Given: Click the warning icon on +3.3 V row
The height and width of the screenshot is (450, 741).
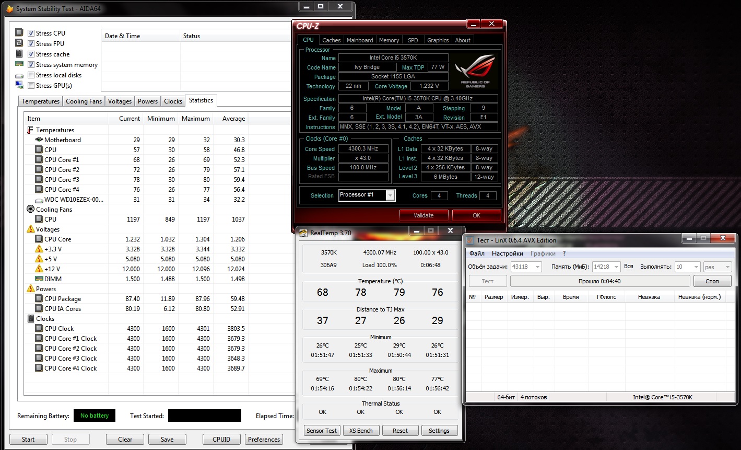Looking at the screenshot, I should pyautogui.click(x=39, y=249).
